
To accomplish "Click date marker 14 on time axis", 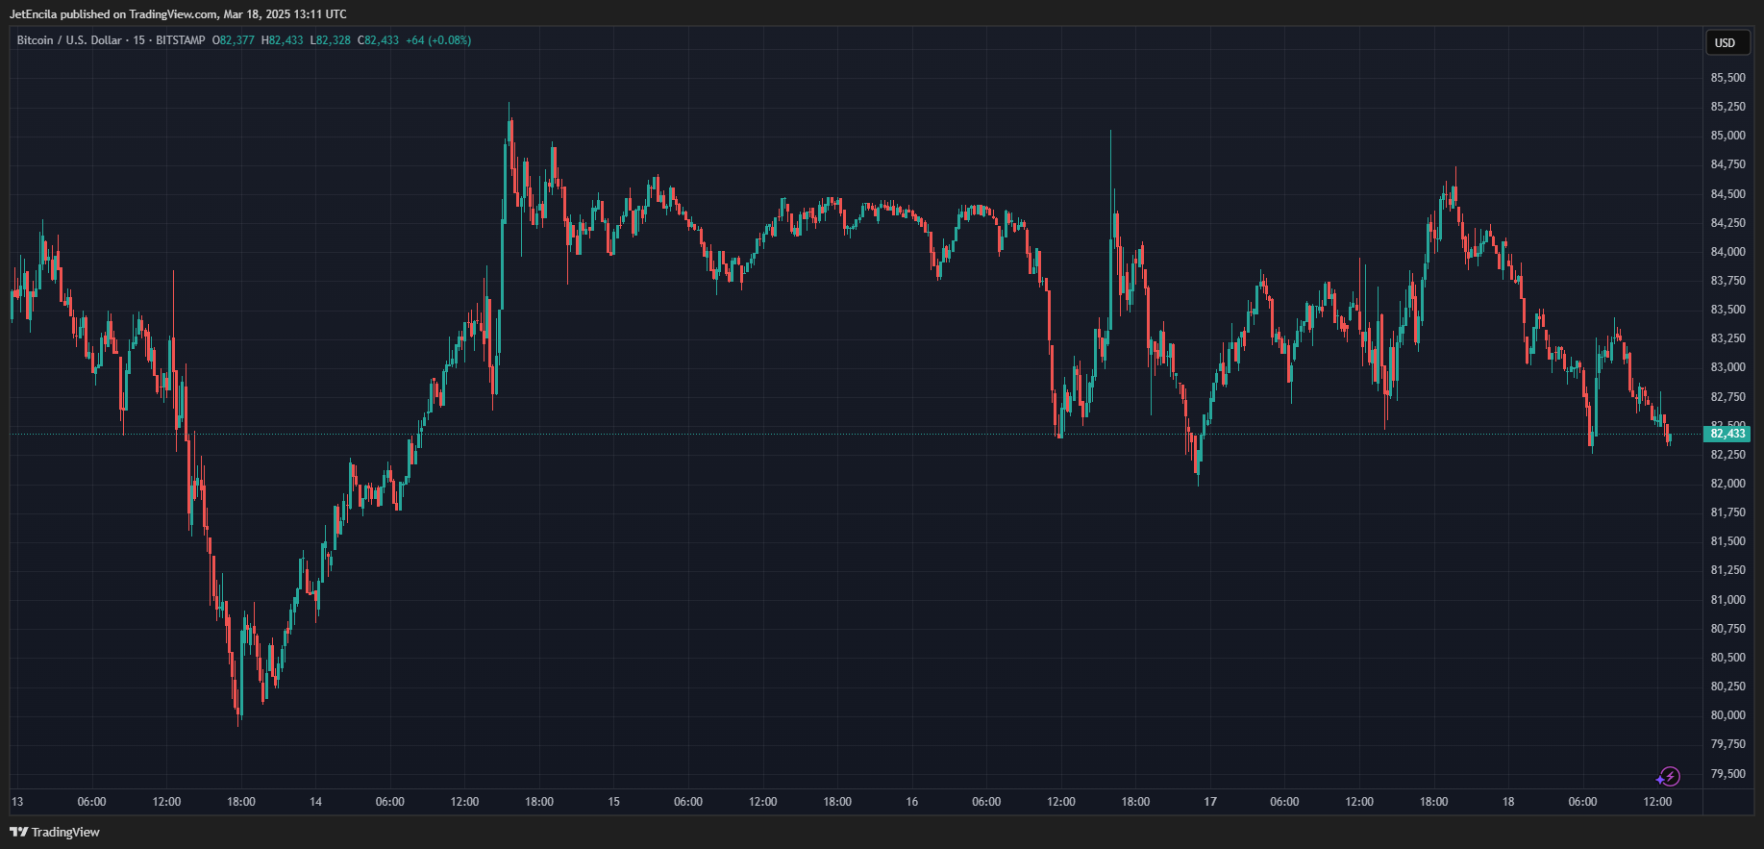I will 315,802.
